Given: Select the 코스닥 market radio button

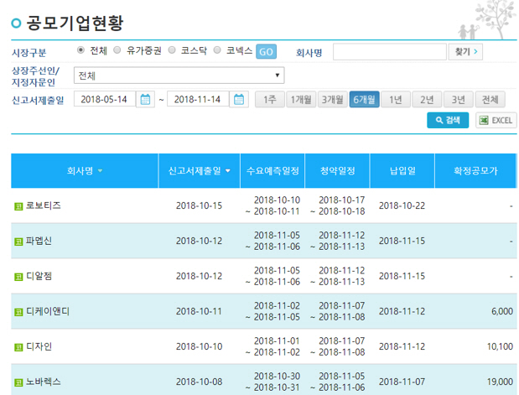Looking at the screenshot, I should [x=171, y=50].
